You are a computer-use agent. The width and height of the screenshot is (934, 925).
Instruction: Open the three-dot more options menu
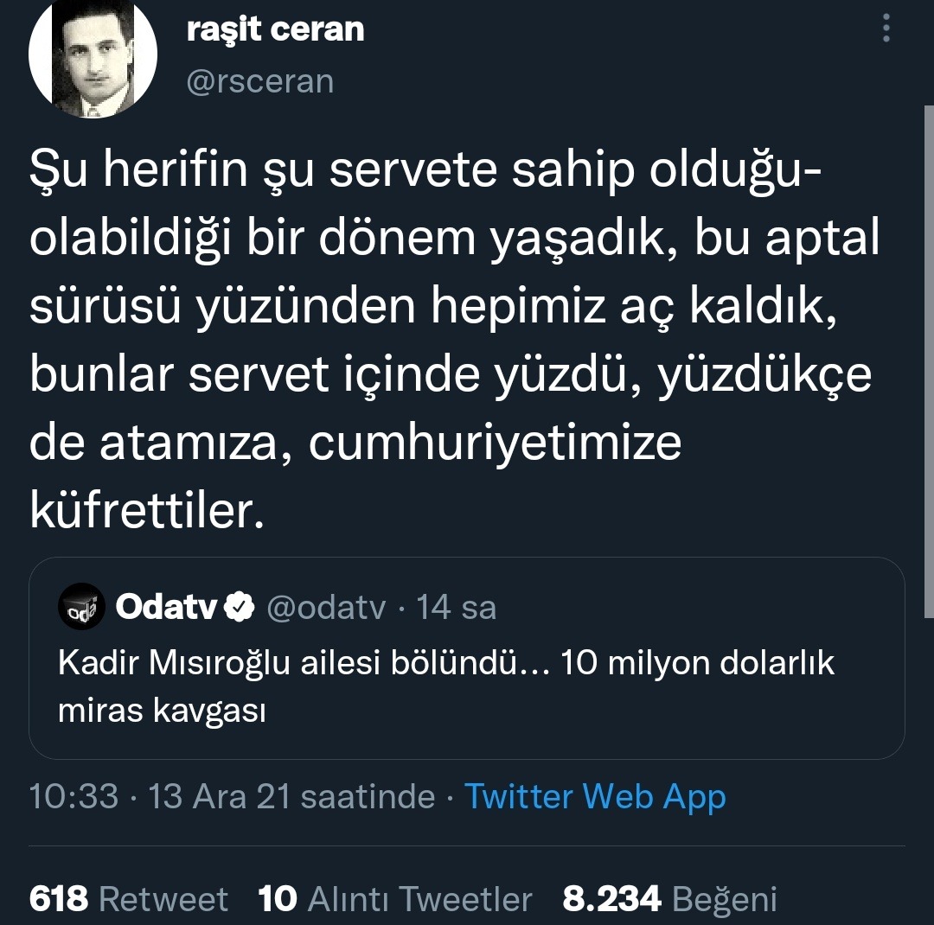886,30
